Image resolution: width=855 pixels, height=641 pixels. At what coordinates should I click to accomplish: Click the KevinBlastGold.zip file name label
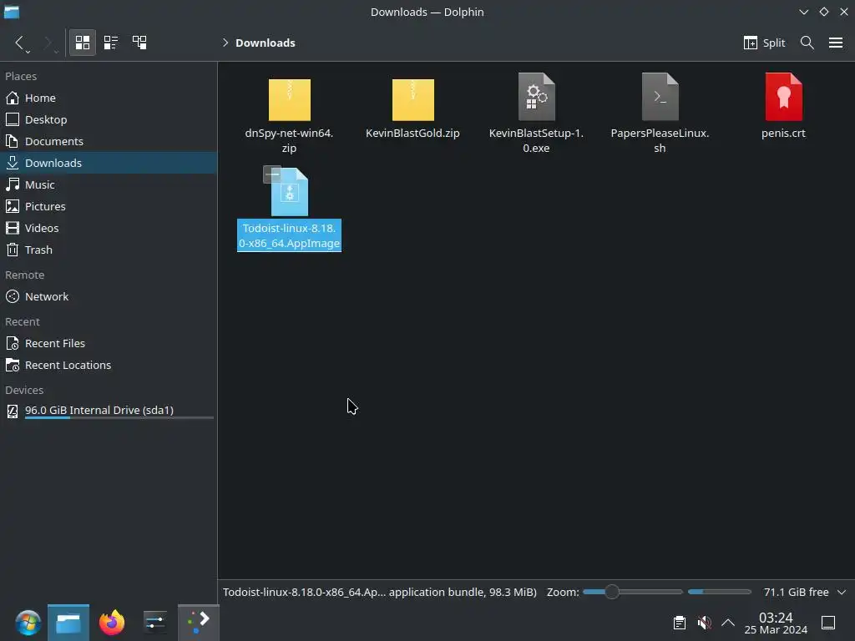pos(412,133)
